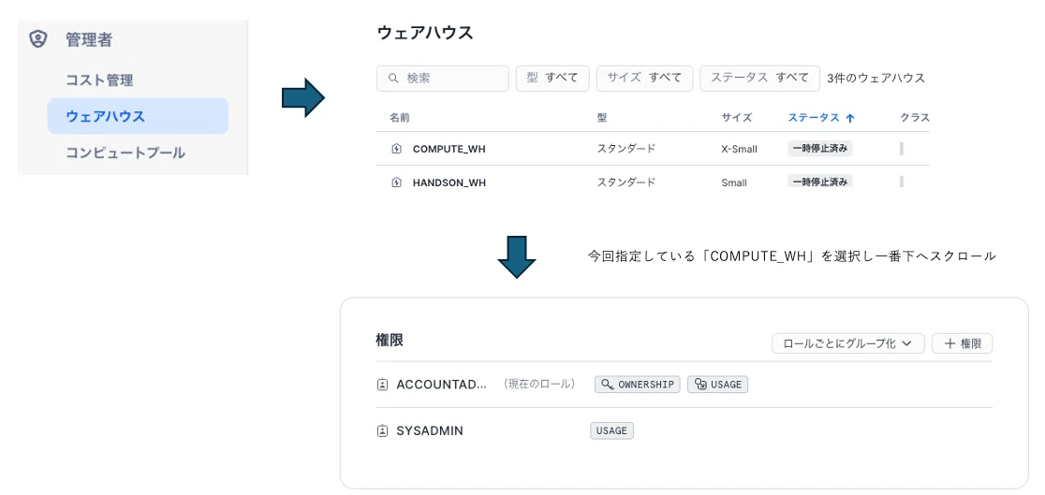Click into the 検索 search field
This screenshot has height=495, width=1045.
443,78
